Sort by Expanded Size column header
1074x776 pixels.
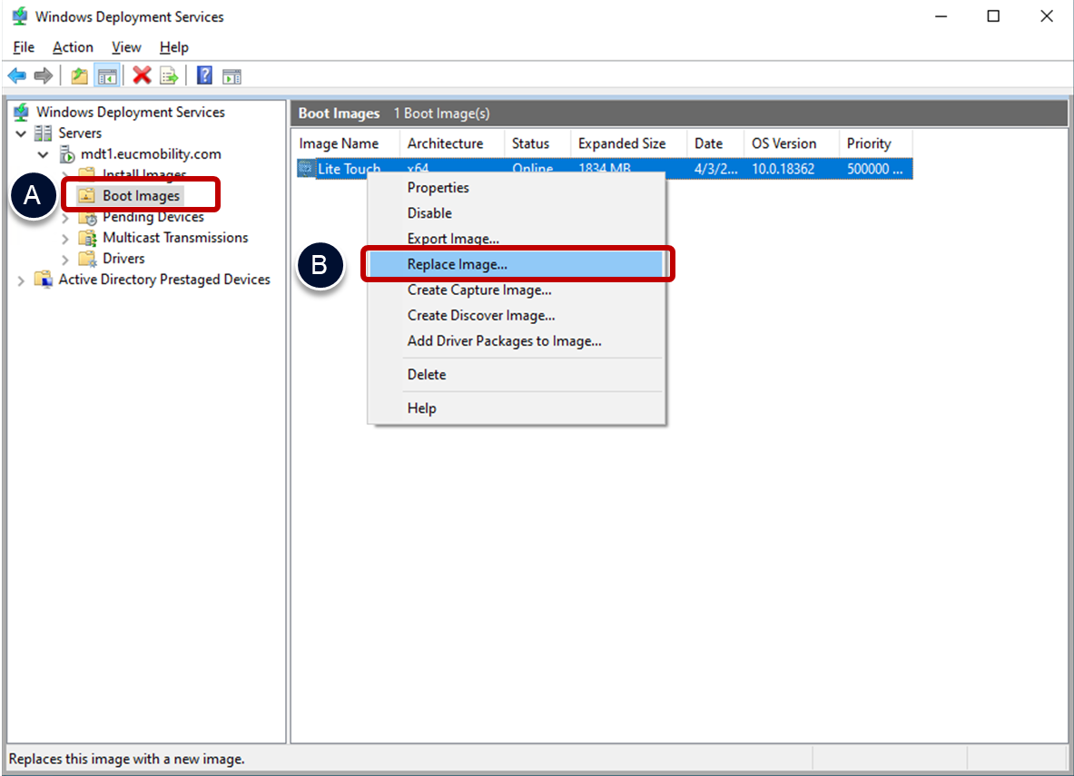coord(621,143)
